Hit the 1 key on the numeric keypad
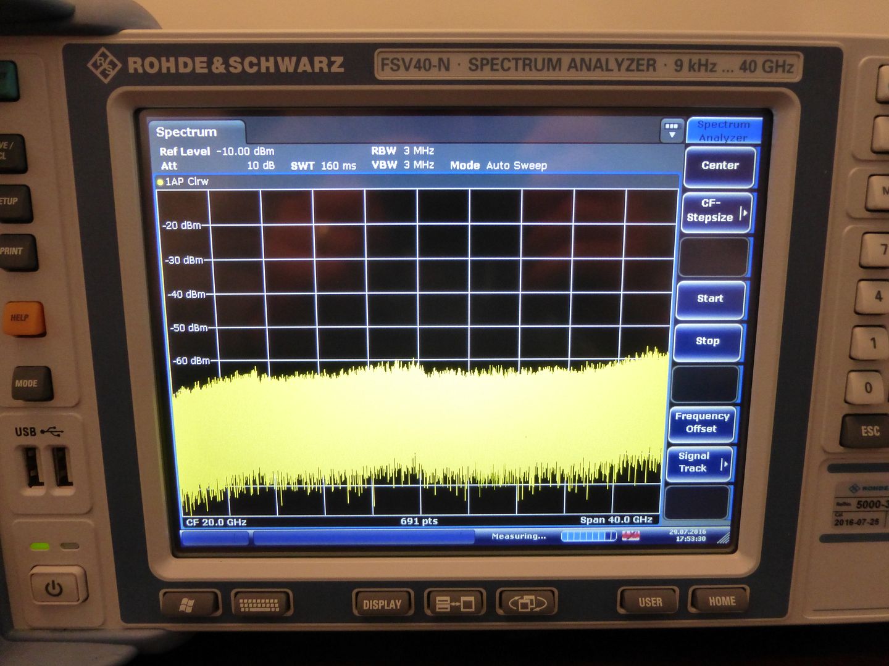Screen dimensions: 889x666 point(870,342)
